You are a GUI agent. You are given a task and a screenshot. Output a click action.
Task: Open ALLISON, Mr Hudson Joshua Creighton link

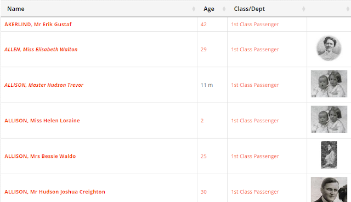click(x=55, y=192)
